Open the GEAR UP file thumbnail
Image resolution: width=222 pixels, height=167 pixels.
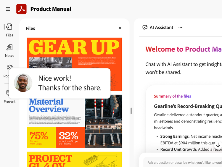click(x=75, y=64)
